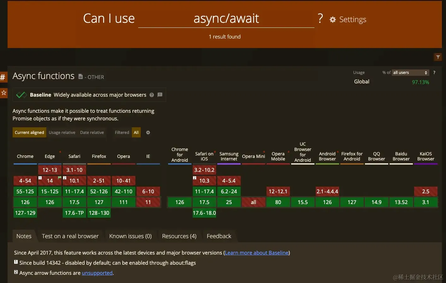Select Chrome 127-129 future cell

point(25,213)
